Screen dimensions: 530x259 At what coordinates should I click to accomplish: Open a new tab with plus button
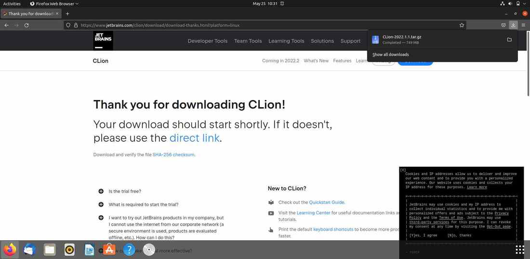click(67, 14)
